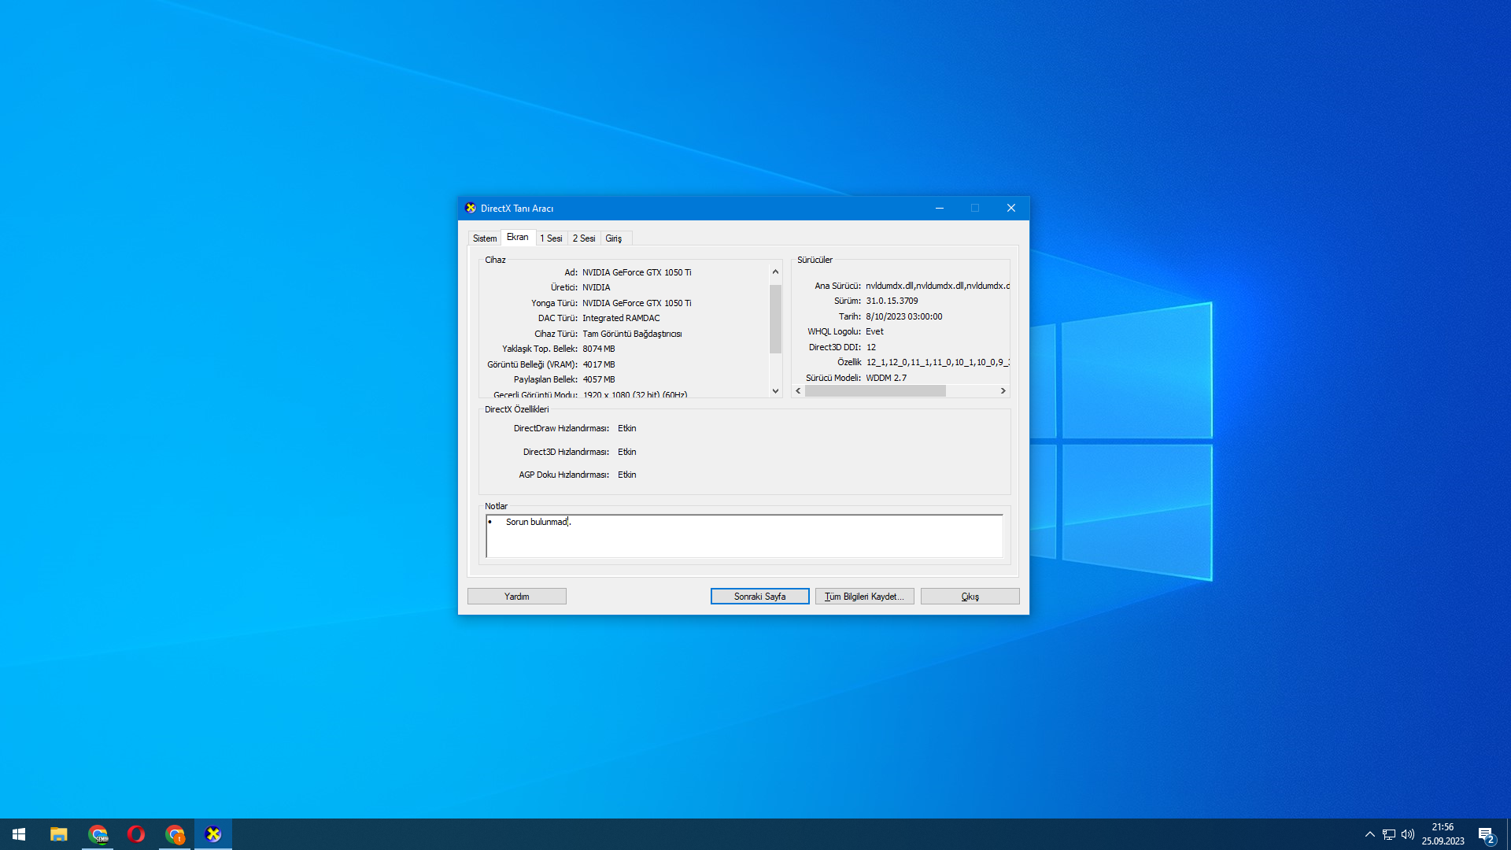This screenshot has width=1511, height=850.
Task: Click the Etkin value for AGP Doku Hızlandırması
Action: [627, 475]
